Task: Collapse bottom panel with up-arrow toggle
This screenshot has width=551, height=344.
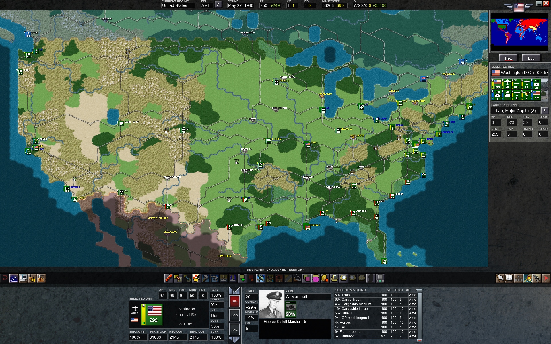Action: tap(234, 291)
